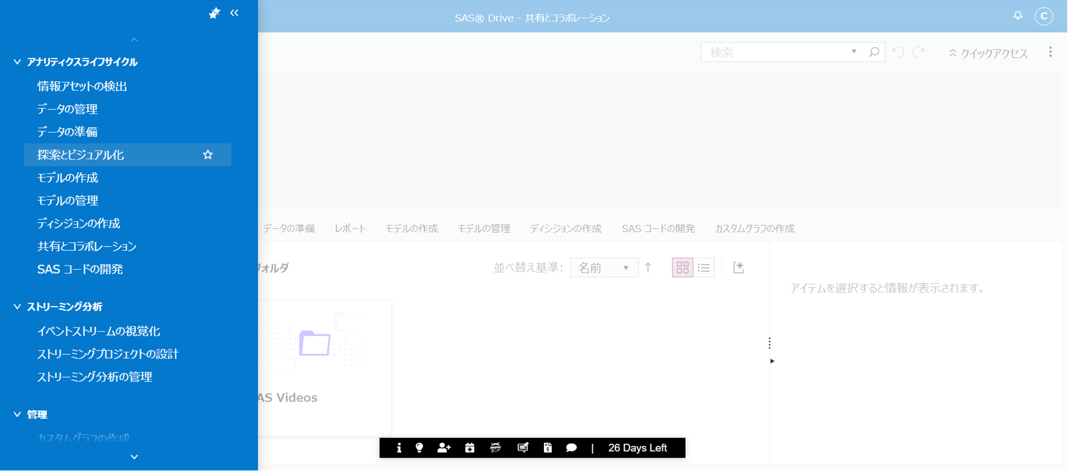Viewport: 1070px width, 471px height.
Task: Switch to grid tile view
Action: [x=682, y=268]
